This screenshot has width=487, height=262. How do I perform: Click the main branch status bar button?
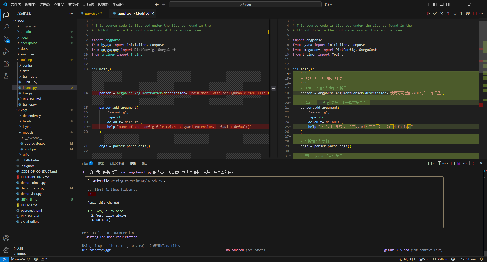pos(18,259)
